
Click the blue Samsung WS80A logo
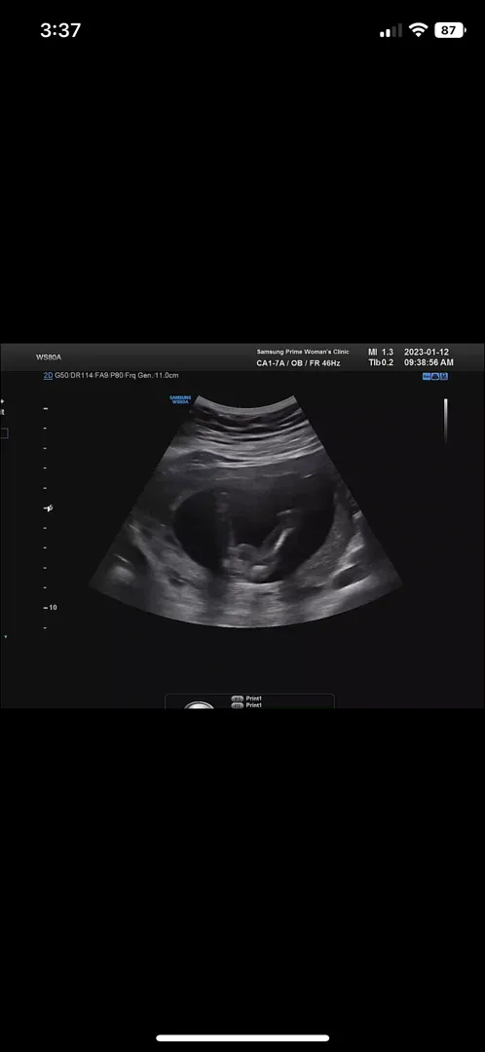[180, 399]
